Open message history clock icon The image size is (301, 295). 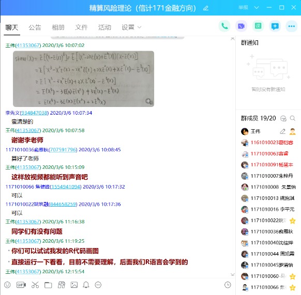point(228,285)
